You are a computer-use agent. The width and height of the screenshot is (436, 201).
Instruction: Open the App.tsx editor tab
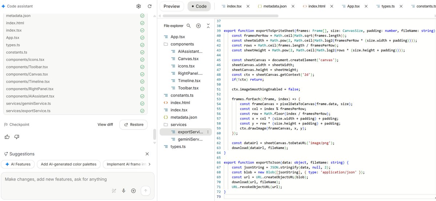click(x=351, y=6)
